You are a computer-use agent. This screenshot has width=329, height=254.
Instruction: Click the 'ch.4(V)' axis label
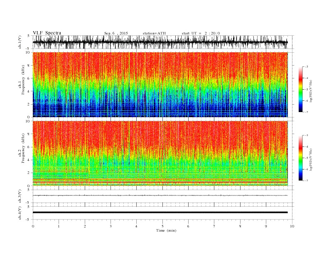click(x=20, y=213)
